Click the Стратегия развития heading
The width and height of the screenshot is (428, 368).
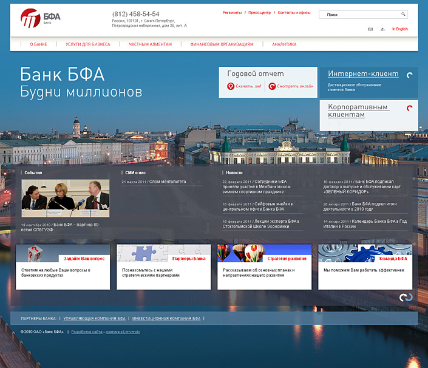287,259
